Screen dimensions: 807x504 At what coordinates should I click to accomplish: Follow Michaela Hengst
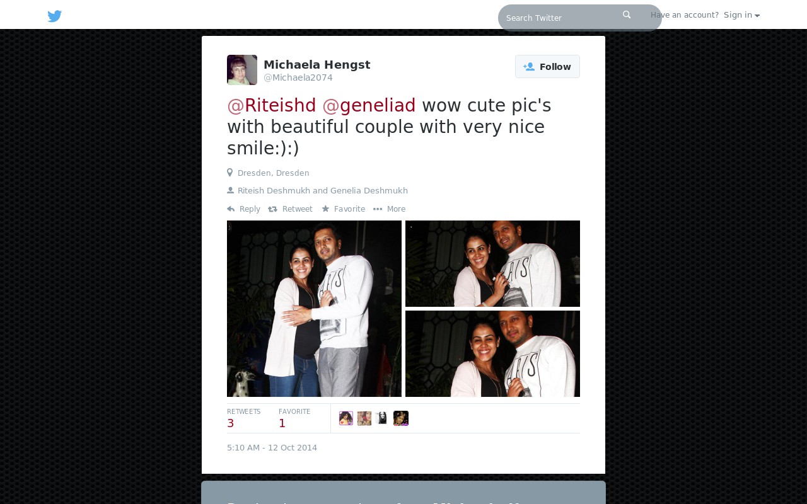click(547, 67)
